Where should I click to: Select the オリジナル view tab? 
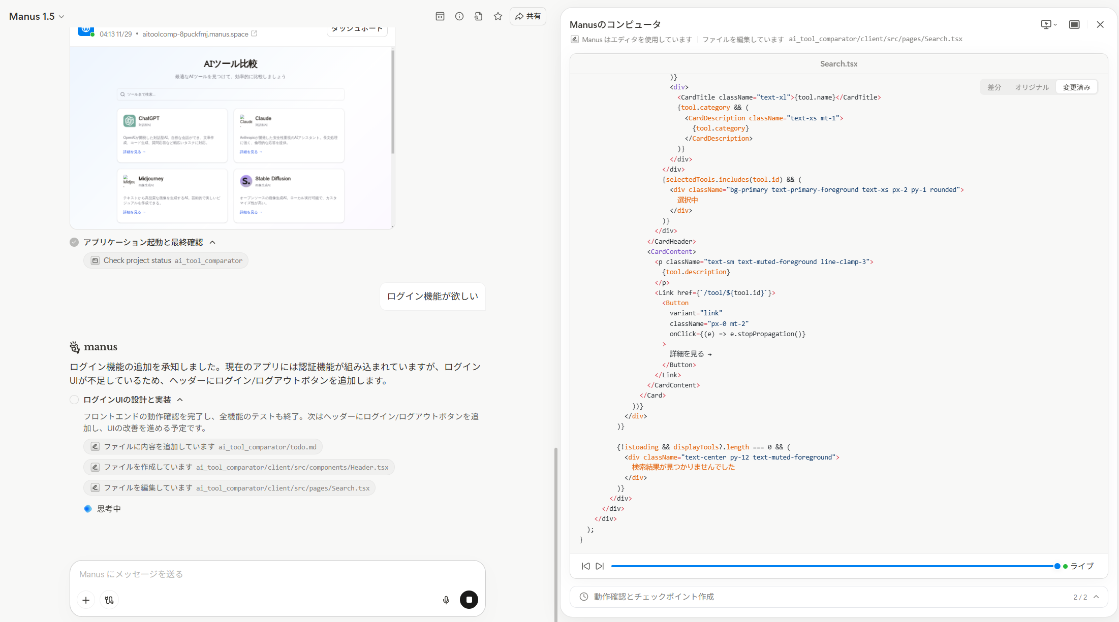point(1032,87)
